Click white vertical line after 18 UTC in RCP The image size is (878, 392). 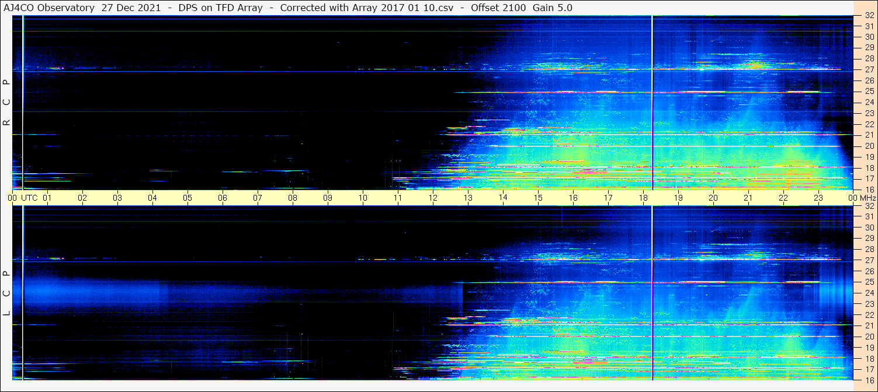click(x=652, y=102)
